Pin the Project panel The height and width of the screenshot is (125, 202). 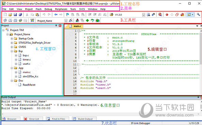point(56,25)
